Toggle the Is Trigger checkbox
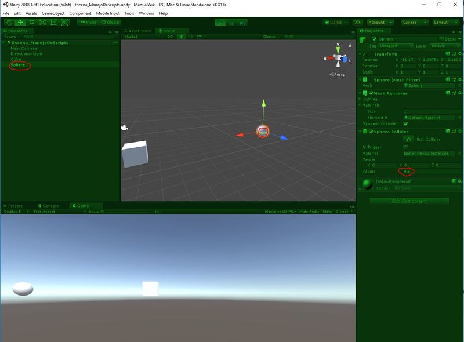Image resolution: width=464 pixels, height=342 pixels. pos(405,147)
